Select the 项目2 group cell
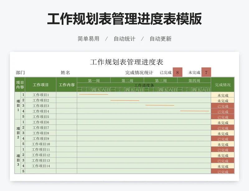The image size is (249, 191). [x=18, y=133]
